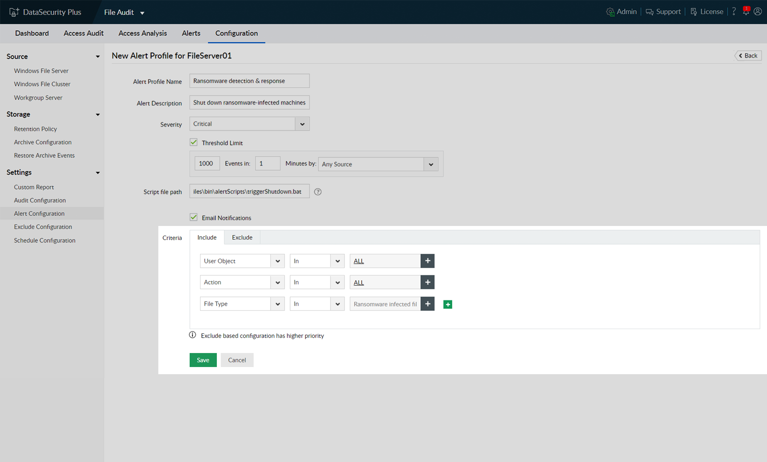Open Exclude Configuration in sidebar
Viewport: 767px width, 462px height.
click(x=43, y=227)
